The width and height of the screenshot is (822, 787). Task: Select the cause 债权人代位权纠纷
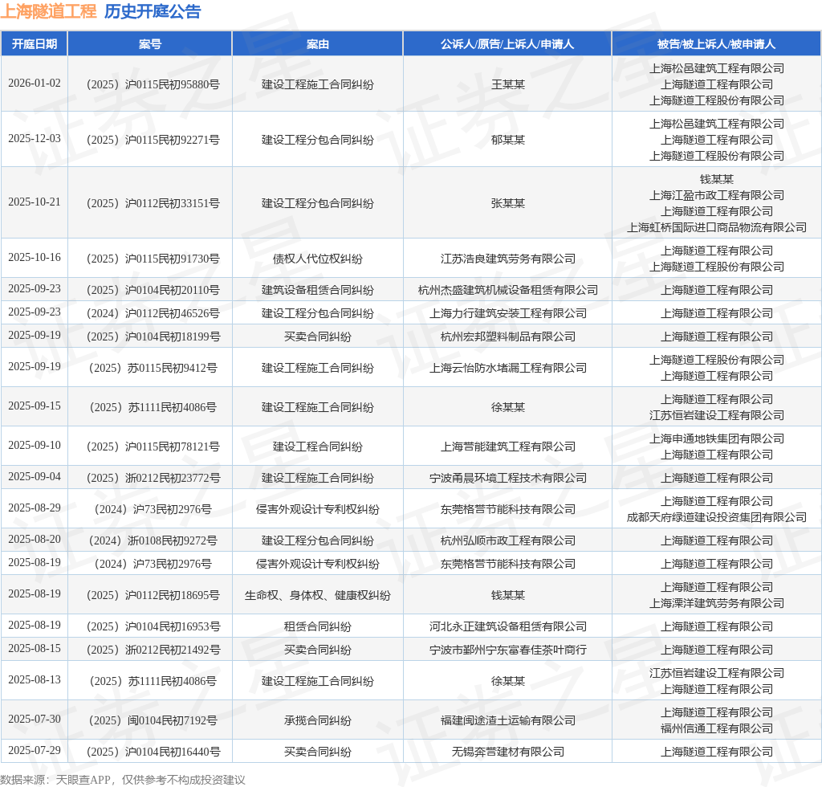point(318,259)
